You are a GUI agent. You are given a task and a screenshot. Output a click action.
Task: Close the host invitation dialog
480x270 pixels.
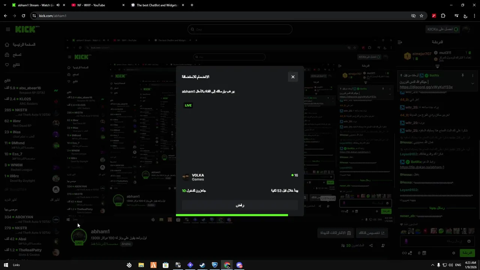click(x=293, y=77)
